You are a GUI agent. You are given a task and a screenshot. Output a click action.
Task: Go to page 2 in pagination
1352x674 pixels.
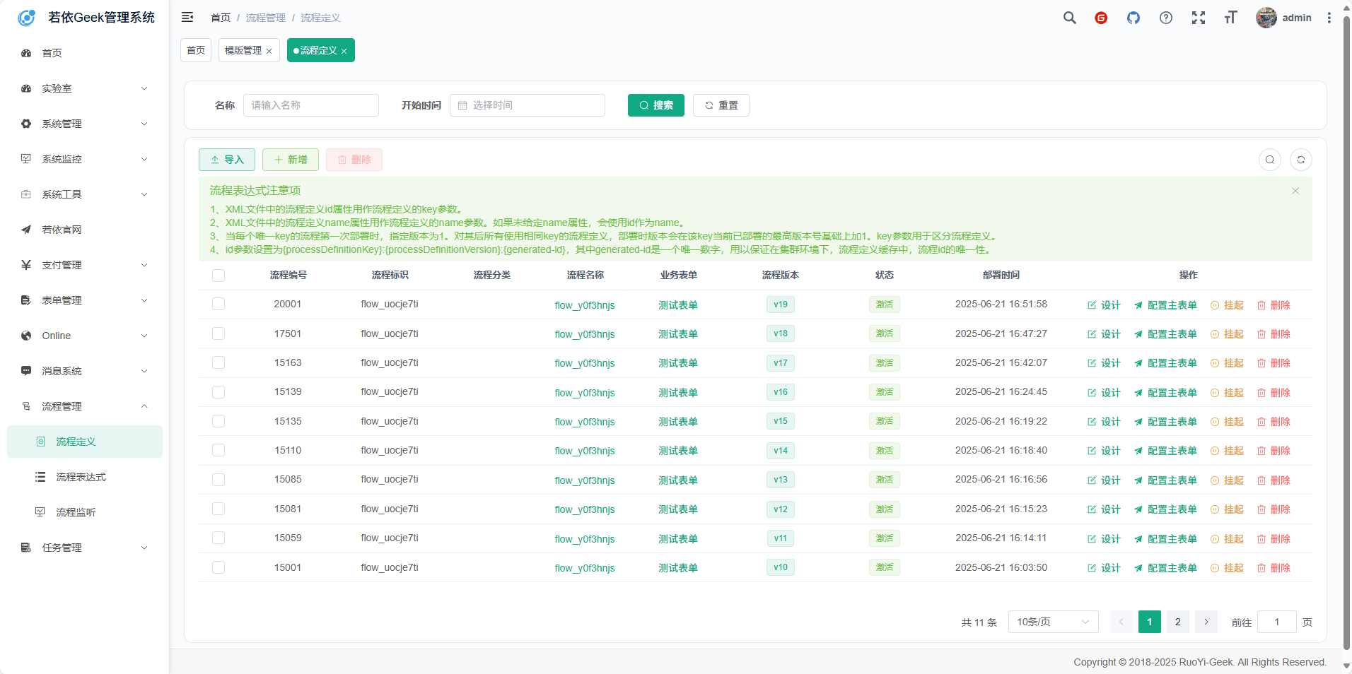[1177, 622]
